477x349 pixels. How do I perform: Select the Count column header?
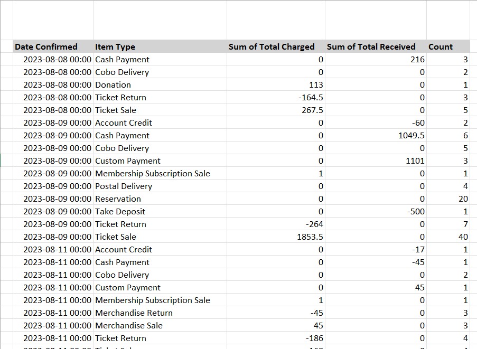coord(448,46)
